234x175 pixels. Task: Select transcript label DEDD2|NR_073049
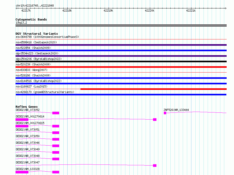tap(28, 149)
